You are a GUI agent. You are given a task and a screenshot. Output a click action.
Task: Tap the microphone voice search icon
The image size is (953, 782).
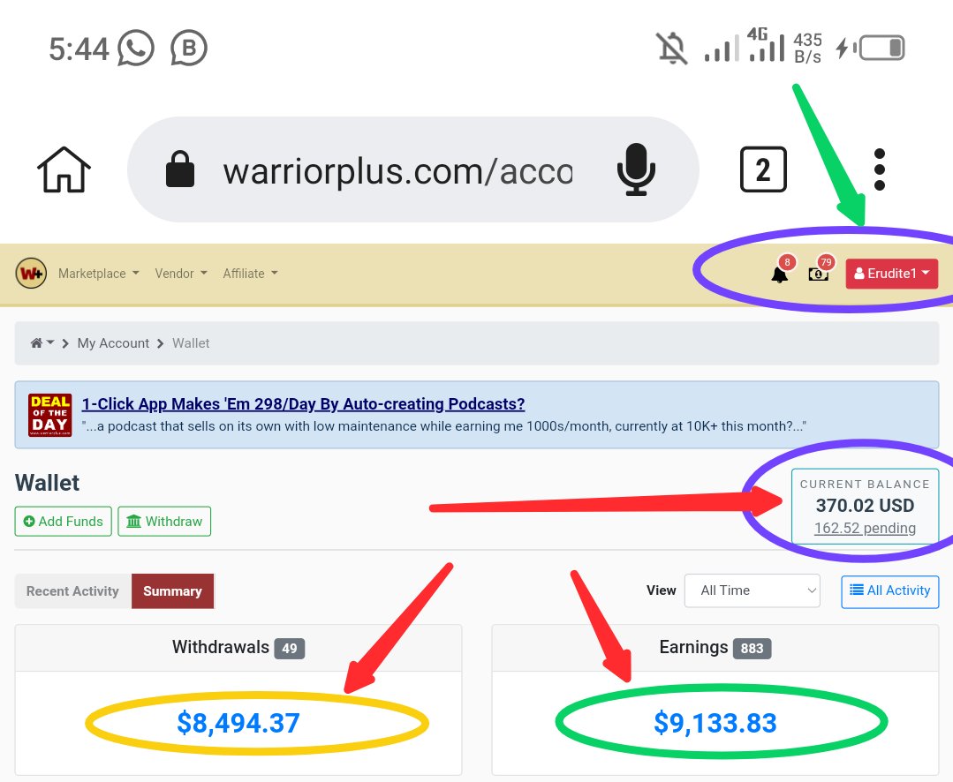[x=636, y=169]
